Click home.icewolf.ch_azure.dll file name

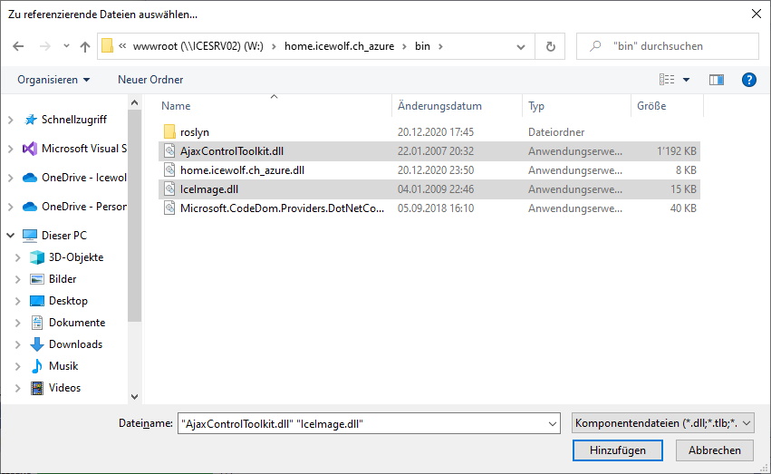click(x=243, y=170)
